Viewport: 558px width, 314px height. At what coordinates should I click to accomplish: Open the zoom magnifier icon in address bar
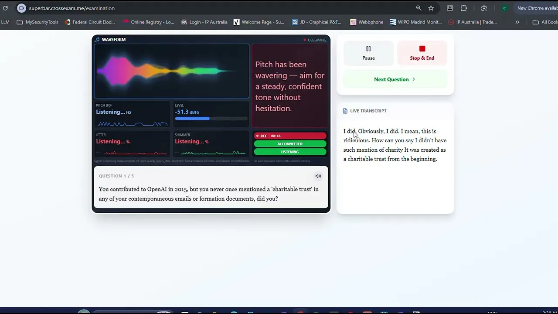point(418,8)
